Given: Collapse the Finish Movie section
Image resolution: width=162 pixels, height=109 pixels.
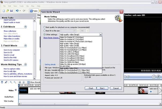Looking at the screenshot, I should (x=25, y=46).
